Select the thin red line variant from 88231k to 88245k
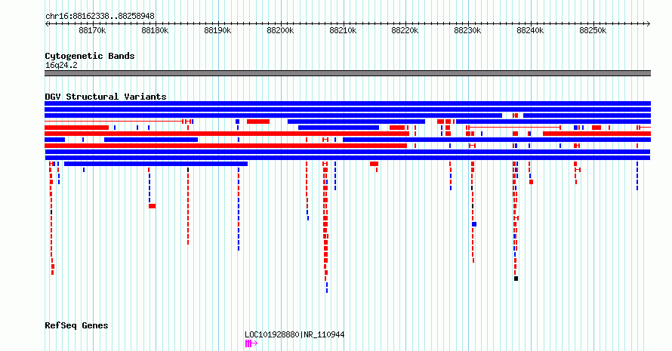The image size is (672, 351). [x=514, y=128]
